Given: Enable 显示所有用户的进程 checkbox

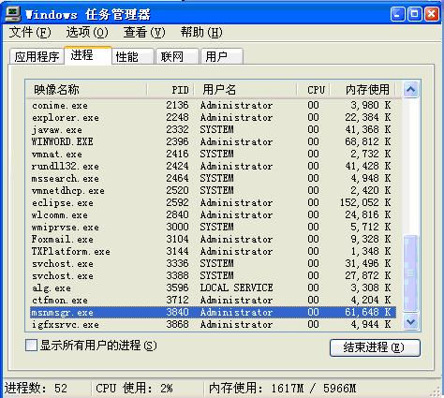Looking at the screenshot, I should (31, 346).
